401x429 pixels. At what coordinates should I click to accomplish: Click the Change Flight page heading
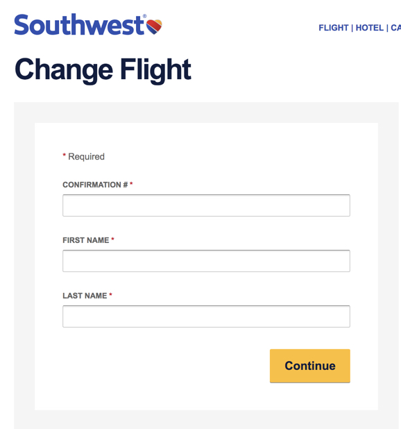(103, 70)
